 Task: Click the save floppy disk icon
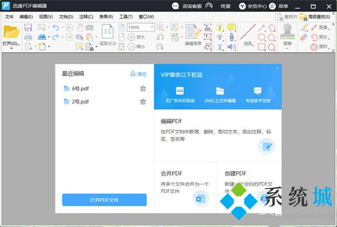(x=28, y=28)
